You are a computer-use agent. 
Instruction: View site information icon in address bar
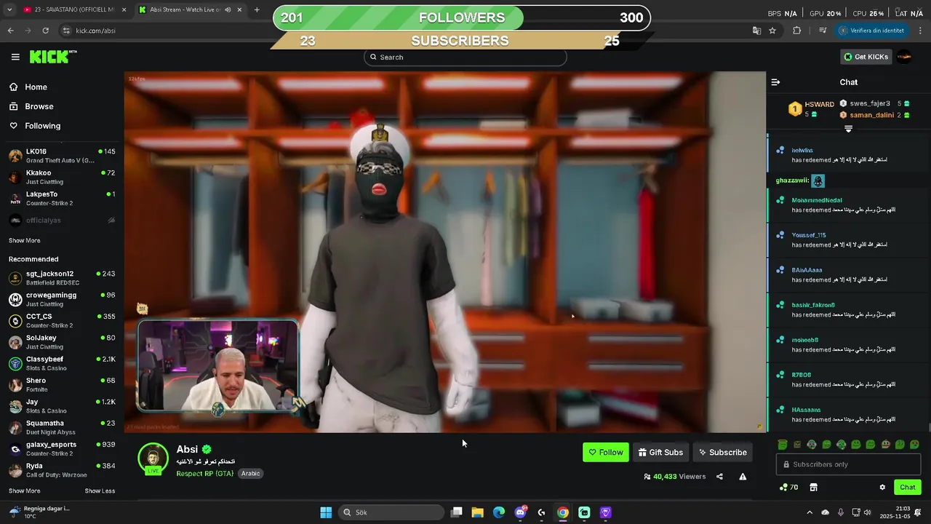point(66,31)
